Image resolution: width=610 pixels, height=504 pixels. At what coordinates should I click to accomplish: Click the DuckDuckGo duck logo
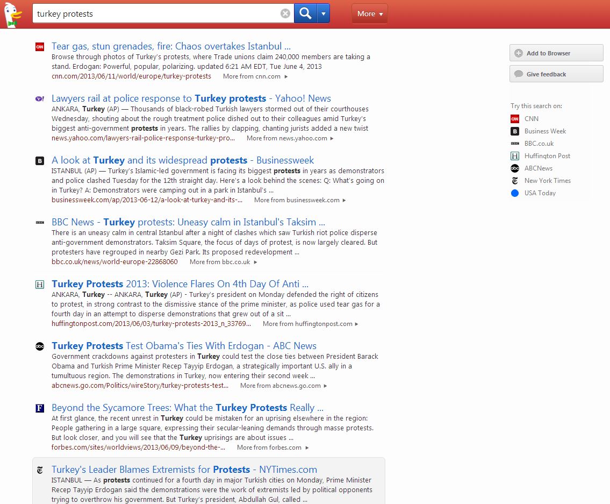(x=12, y=15)
